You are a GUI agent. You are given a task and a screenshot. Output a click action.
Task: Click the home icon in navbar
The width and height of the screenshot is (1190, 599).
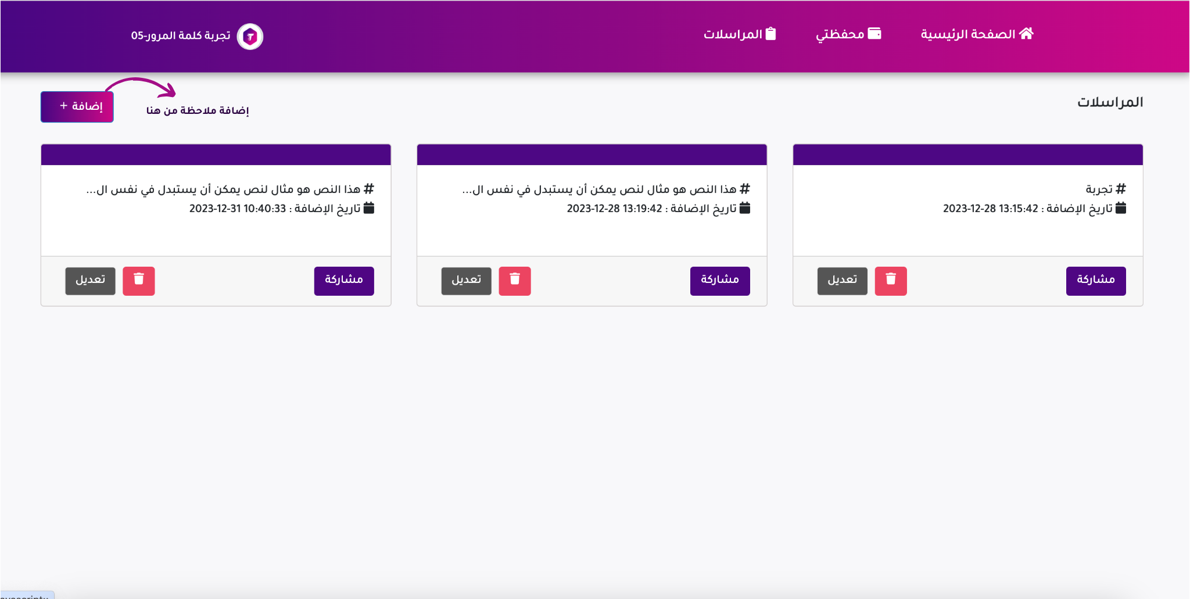pyautogui.click(x=1026, y=34)
